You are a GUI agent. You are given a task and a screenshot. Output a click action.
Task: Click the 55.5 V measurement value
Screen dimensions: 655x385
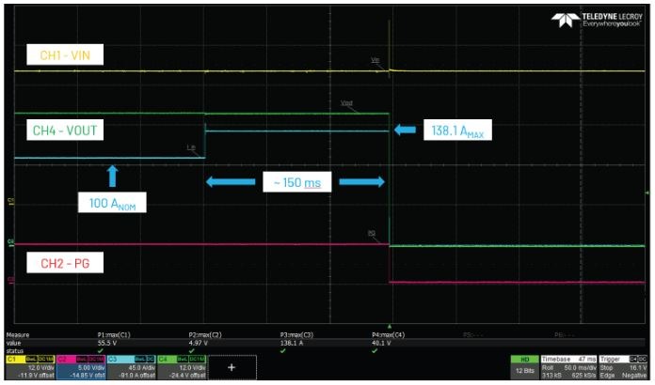click(106, 344)
